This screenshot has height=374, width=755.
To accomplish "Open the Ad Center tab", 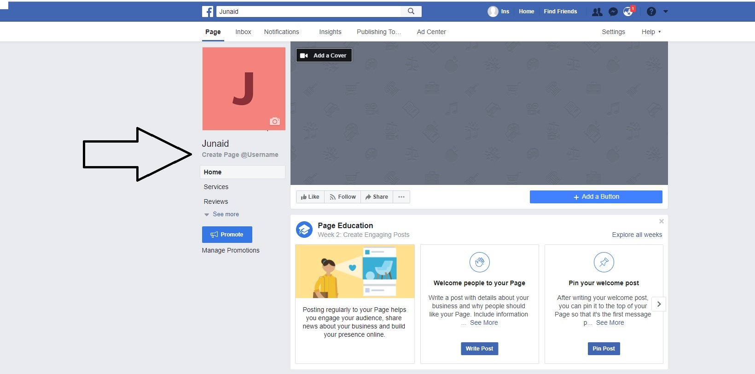I will [x=431, y=32].
